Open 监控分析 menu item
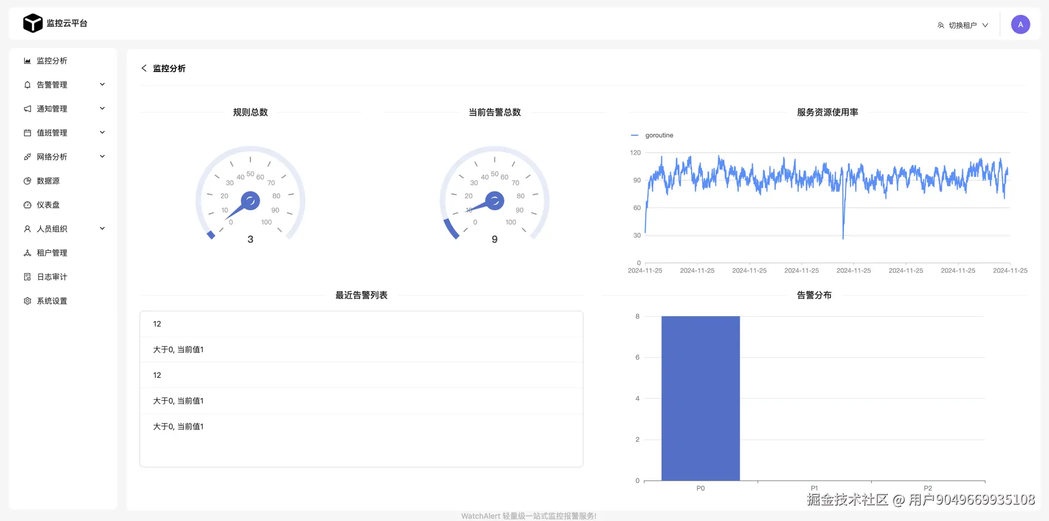The image size is (1049, 521). pos(63,61)
